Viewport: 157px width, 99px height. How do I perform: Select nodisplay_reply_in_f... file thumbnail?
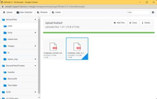[77, 49]
